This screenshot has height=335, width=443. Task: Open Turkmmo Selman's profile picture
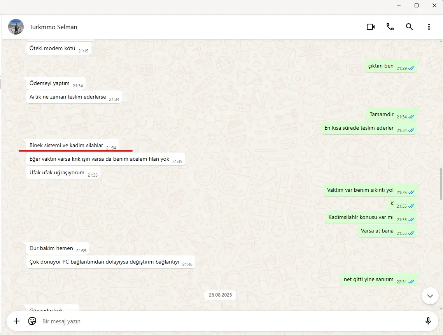[16, 27]
